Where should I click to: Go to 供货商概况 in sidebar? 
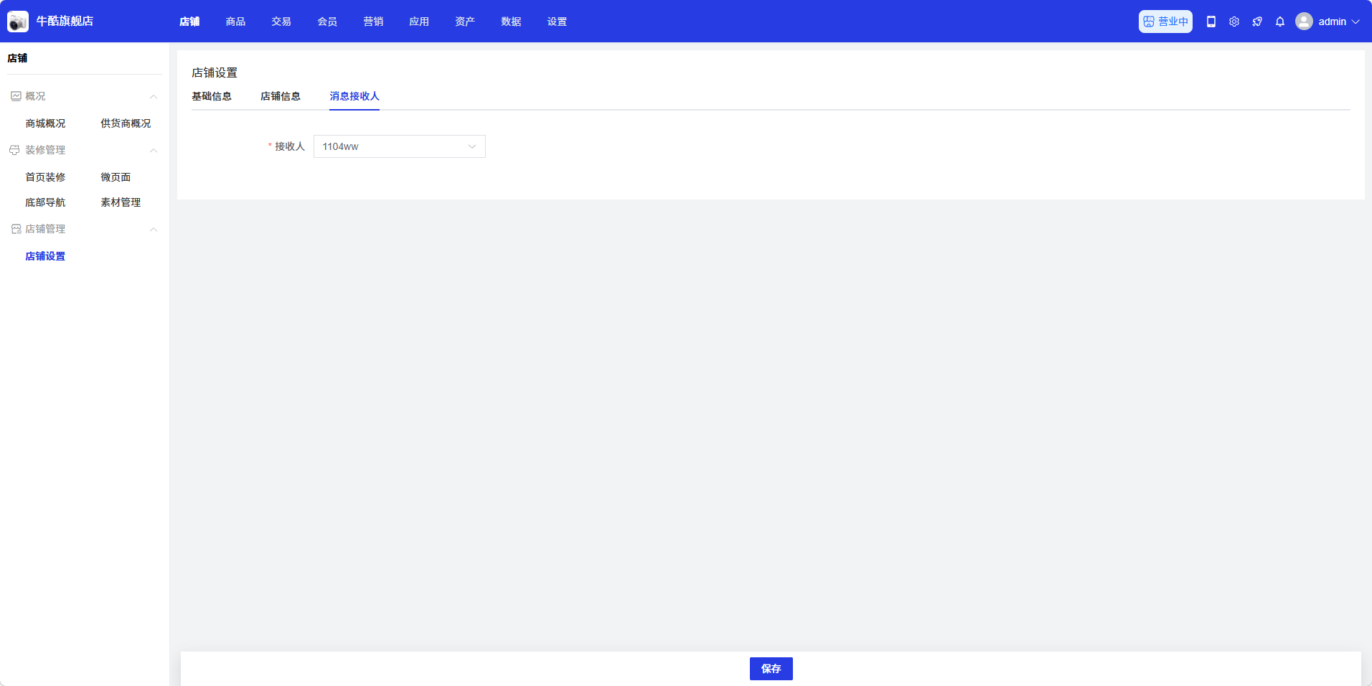pos(126,123)
